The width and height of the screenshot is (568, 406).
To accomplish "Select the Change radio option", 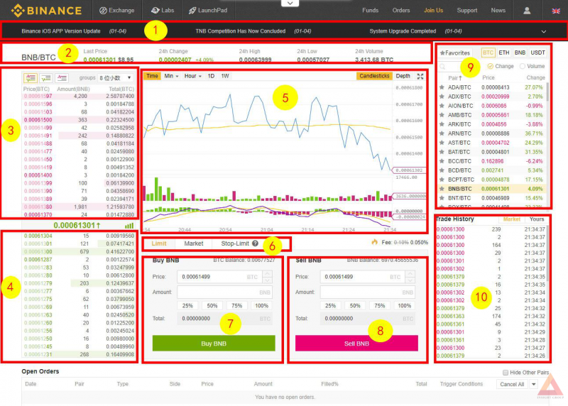I will [490, 66].
